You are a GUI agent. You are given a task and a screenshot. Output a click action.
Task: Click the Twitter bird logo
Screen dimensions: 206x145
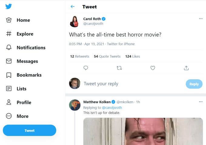tap(8, 6)
